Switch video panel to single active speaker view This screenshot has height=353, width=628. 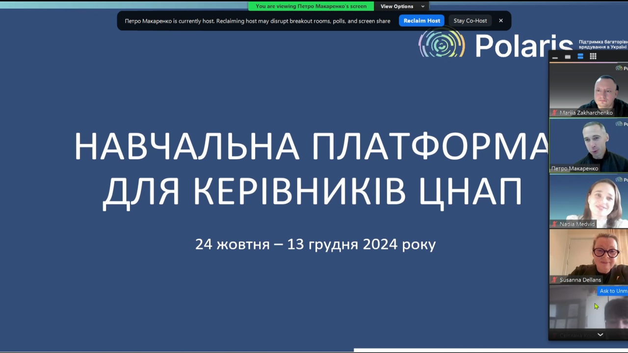[x=568, y=57]
